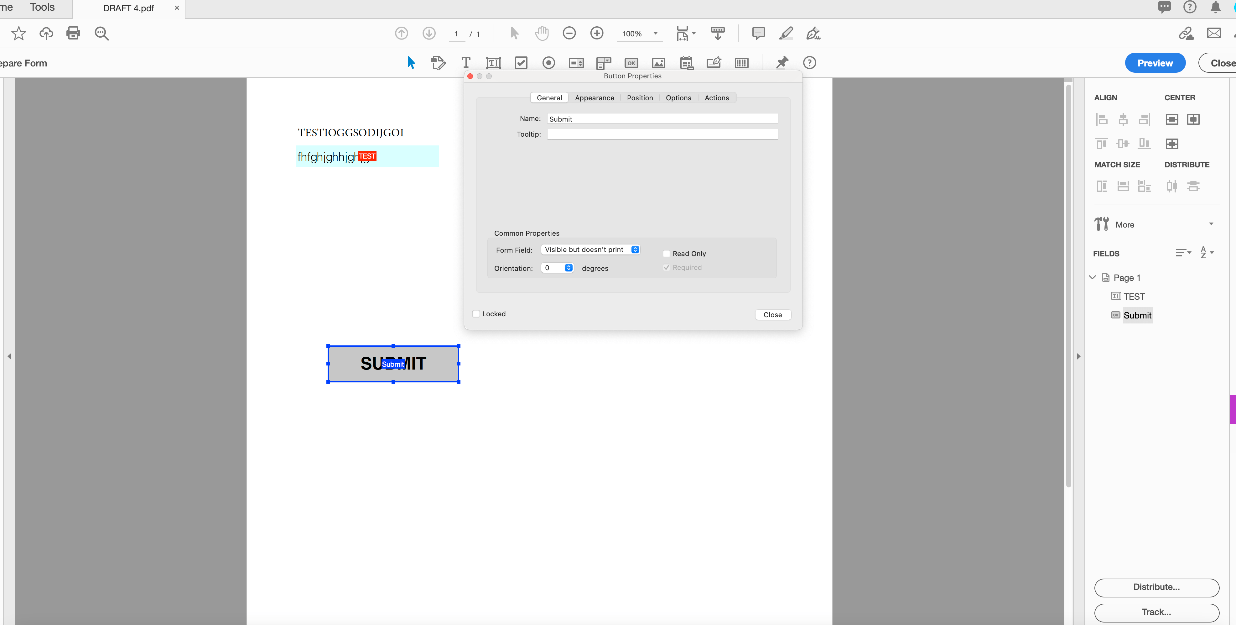Switch to the Actions tab

[717, 97]
